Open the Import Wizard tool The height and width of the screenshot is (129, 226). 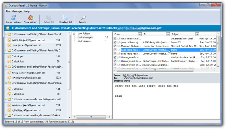13,20
